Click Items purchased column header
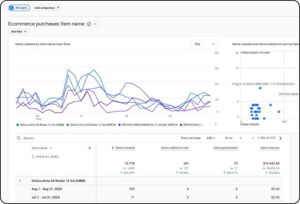300x204 pixels. [x=225, y=148]
